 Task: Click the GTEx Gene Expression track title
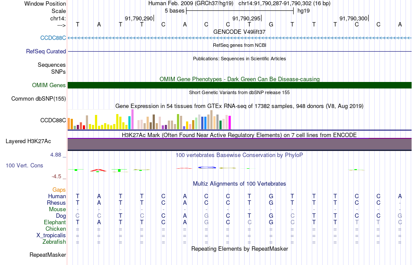click(x=239, y=106)
